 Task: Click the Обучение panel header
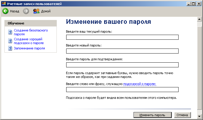(x=31, y=23)
